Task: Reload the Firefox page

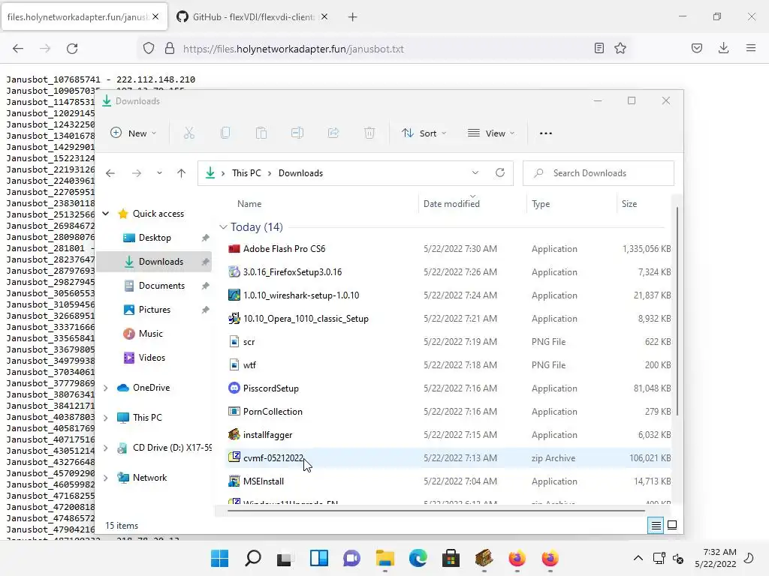Action: 72,49
